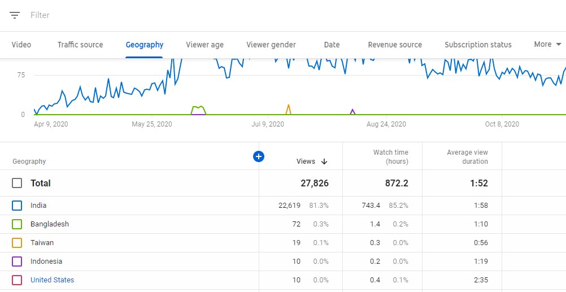Click Bangladesh views value 72
The height and width of the screenshot is (292, 566).
pos(297,224)
